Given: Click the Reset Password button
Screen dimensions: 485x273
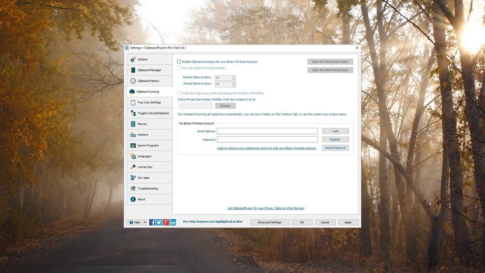Looking at the screenshot, I should [335, 148].
